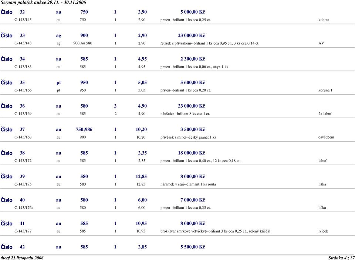Select catalog code C-143/175

click(23, 184)
